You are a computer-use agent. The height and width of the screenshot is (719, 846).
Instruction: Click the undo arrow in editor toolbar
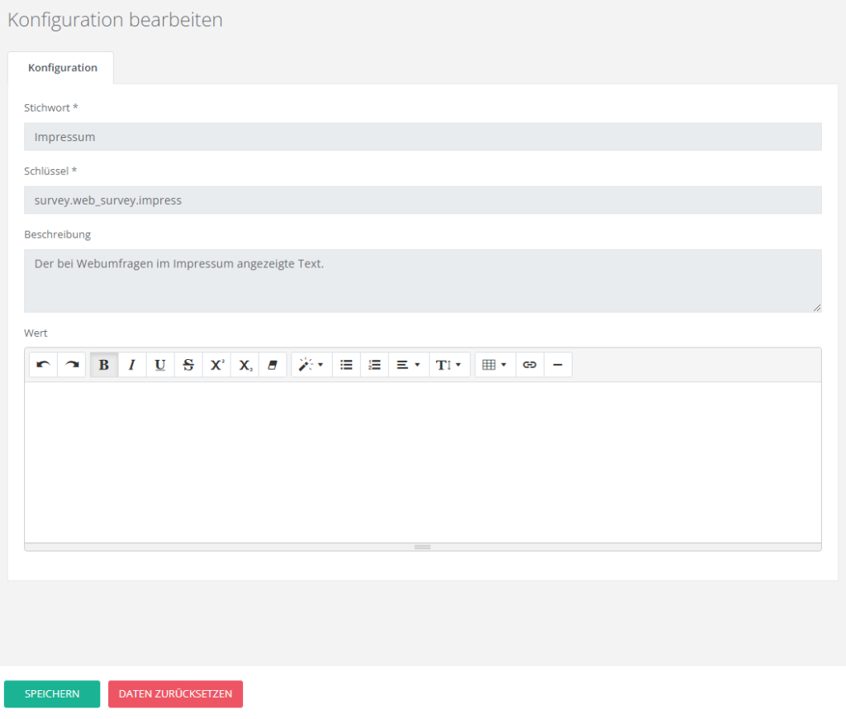pyautogui.click(x=43, y=365)
